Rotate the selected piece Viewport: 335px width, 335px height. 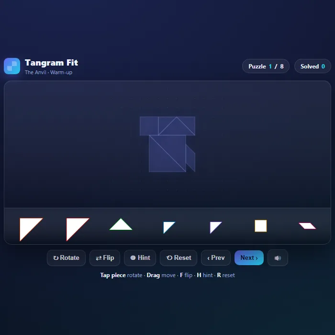click(66, 258)
